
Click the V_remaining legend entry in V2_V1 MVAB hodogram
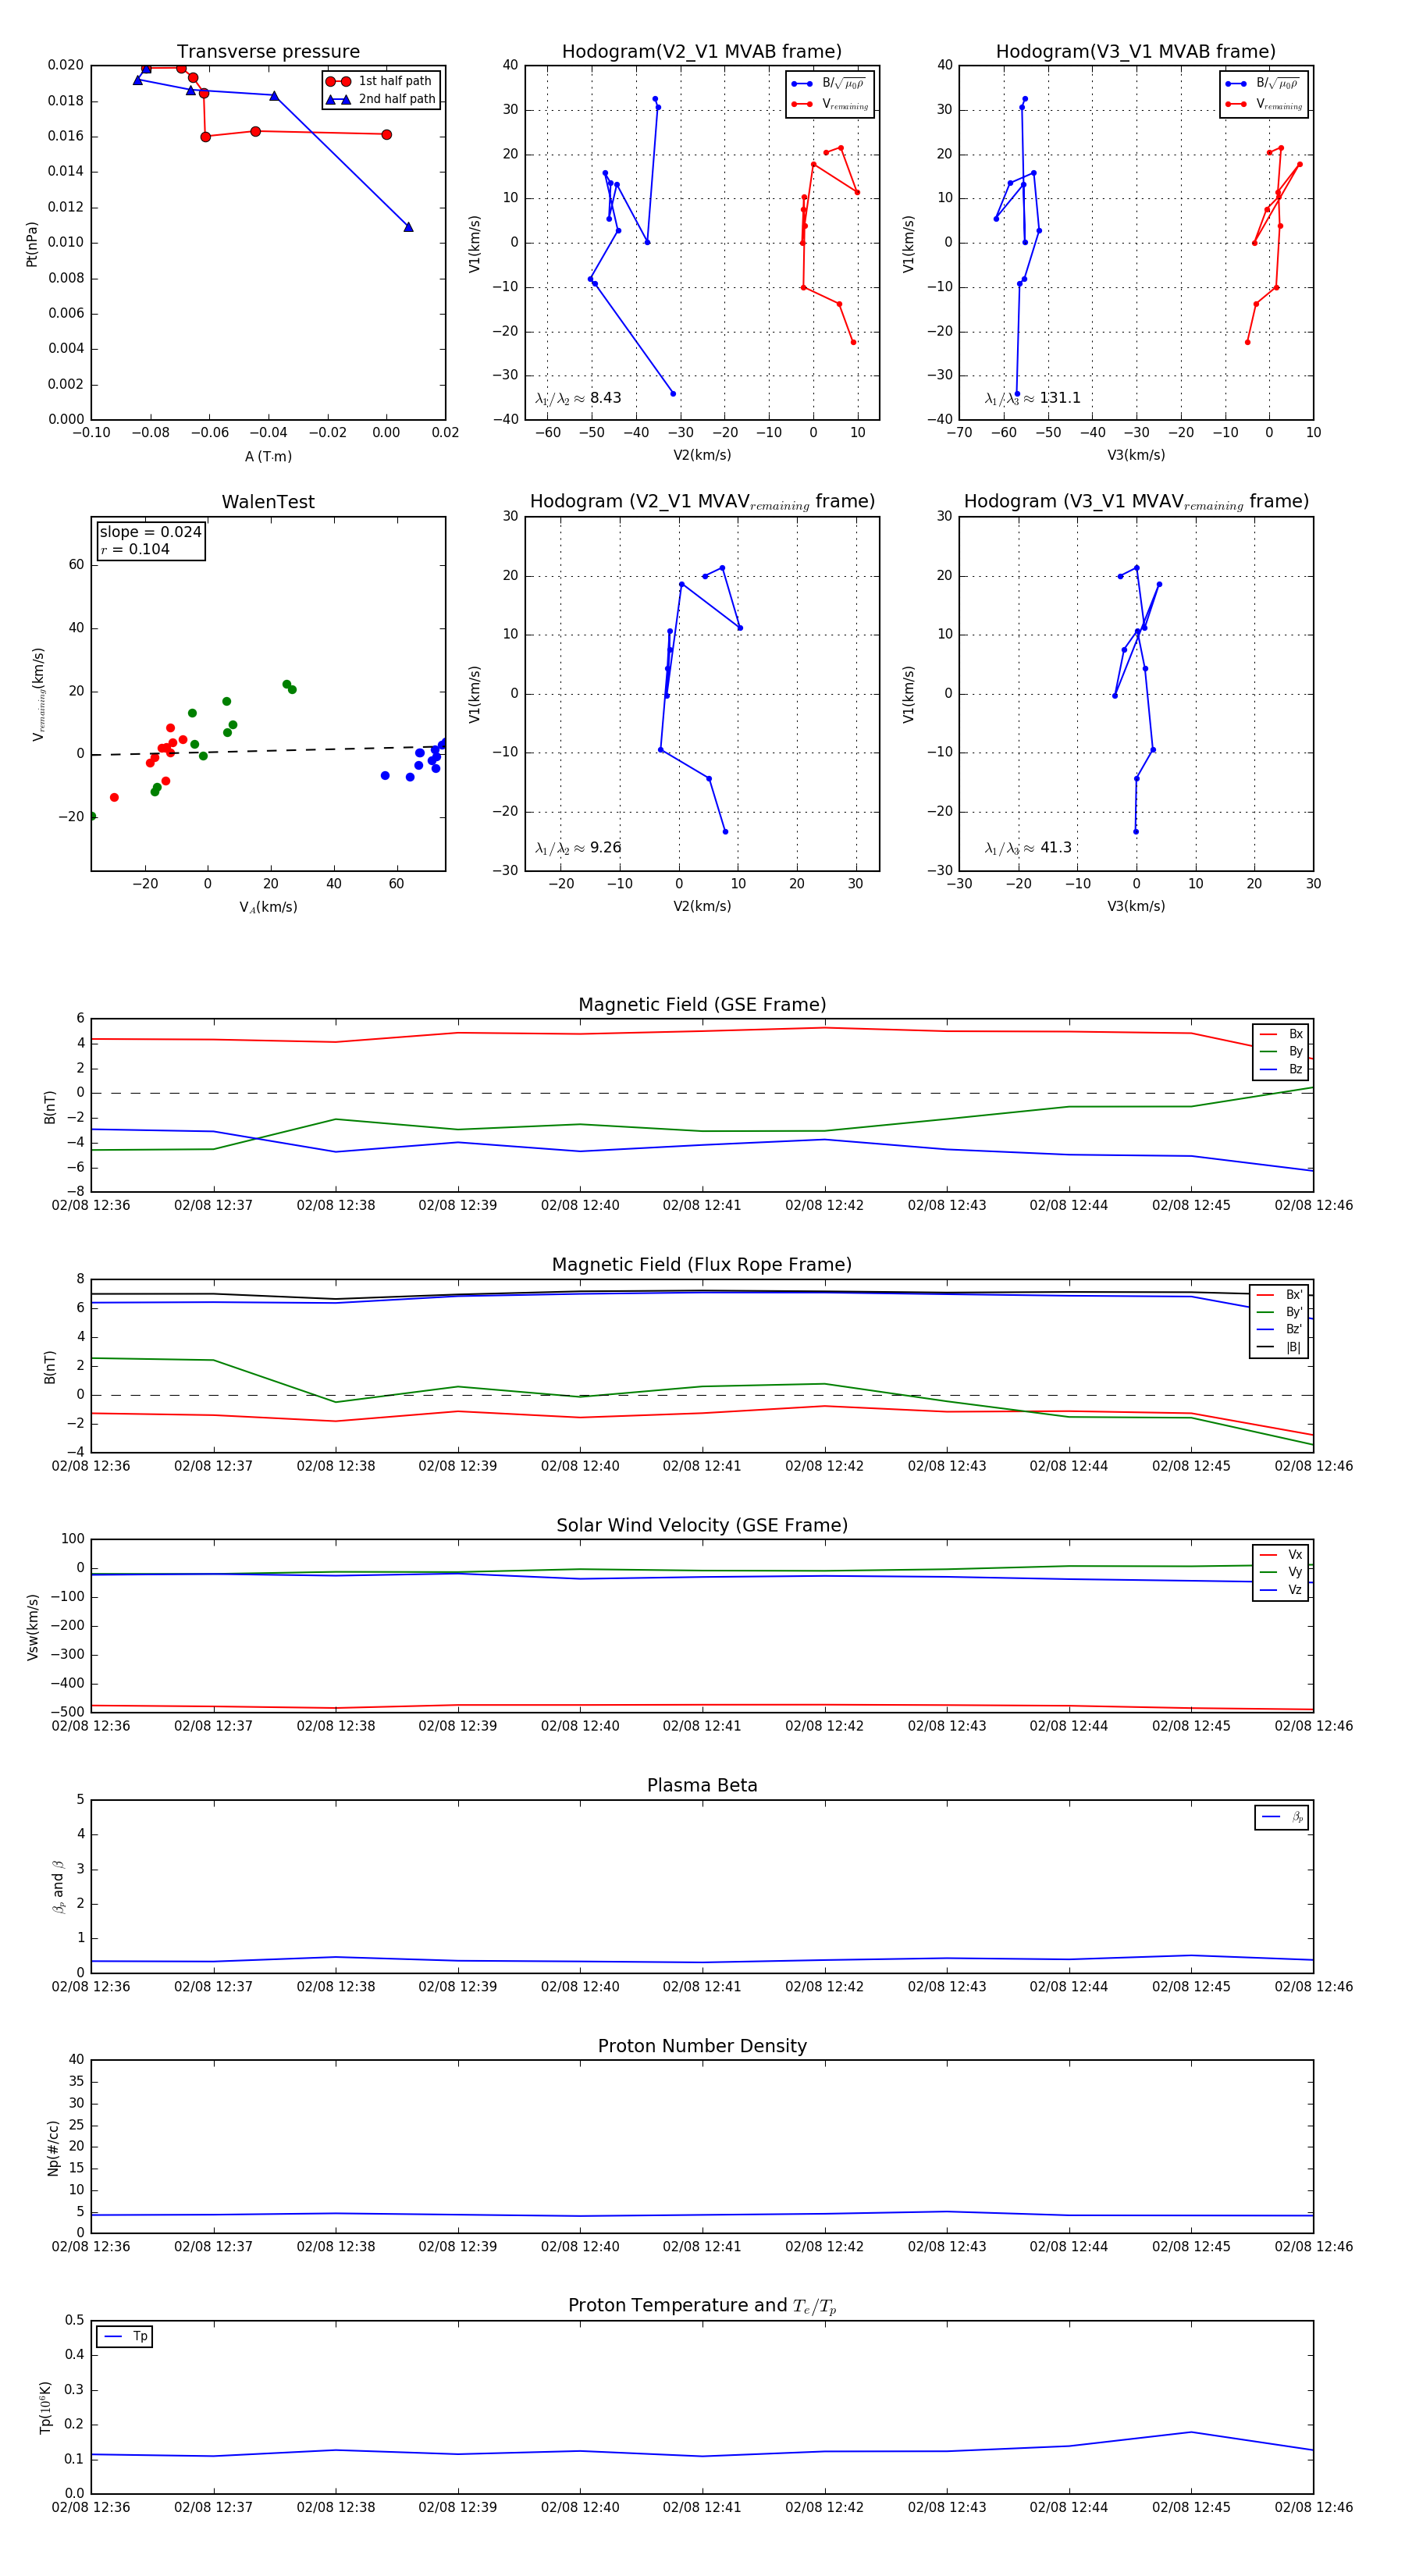(x=830, y=104)
